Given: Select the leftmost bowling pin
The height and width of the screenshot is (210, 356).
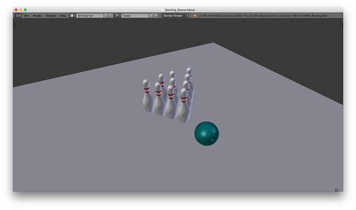Looking at the screenshot, I should click(x=148, y=100).
